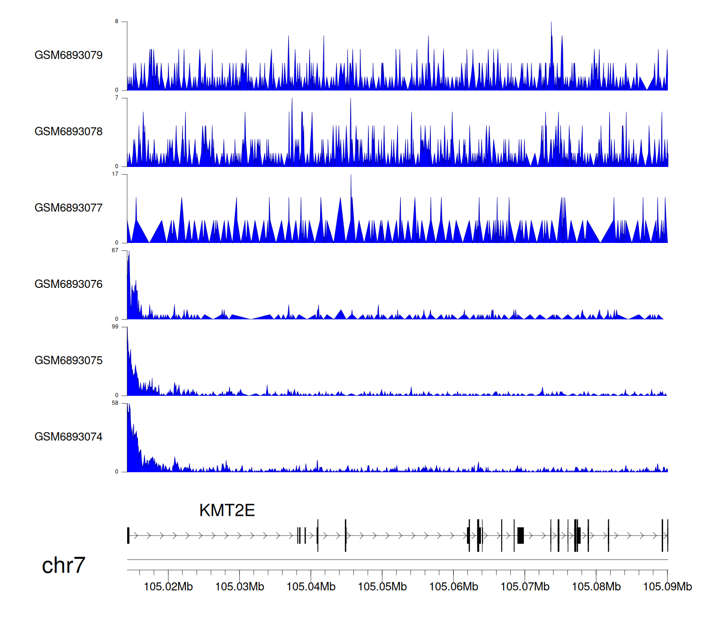Click the widest KMT2E exon block

pyautogui.click(x=520, y=536)
